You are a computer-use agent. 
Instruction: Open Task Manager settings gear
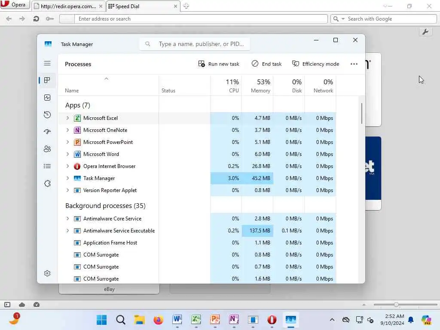(47, 273)
